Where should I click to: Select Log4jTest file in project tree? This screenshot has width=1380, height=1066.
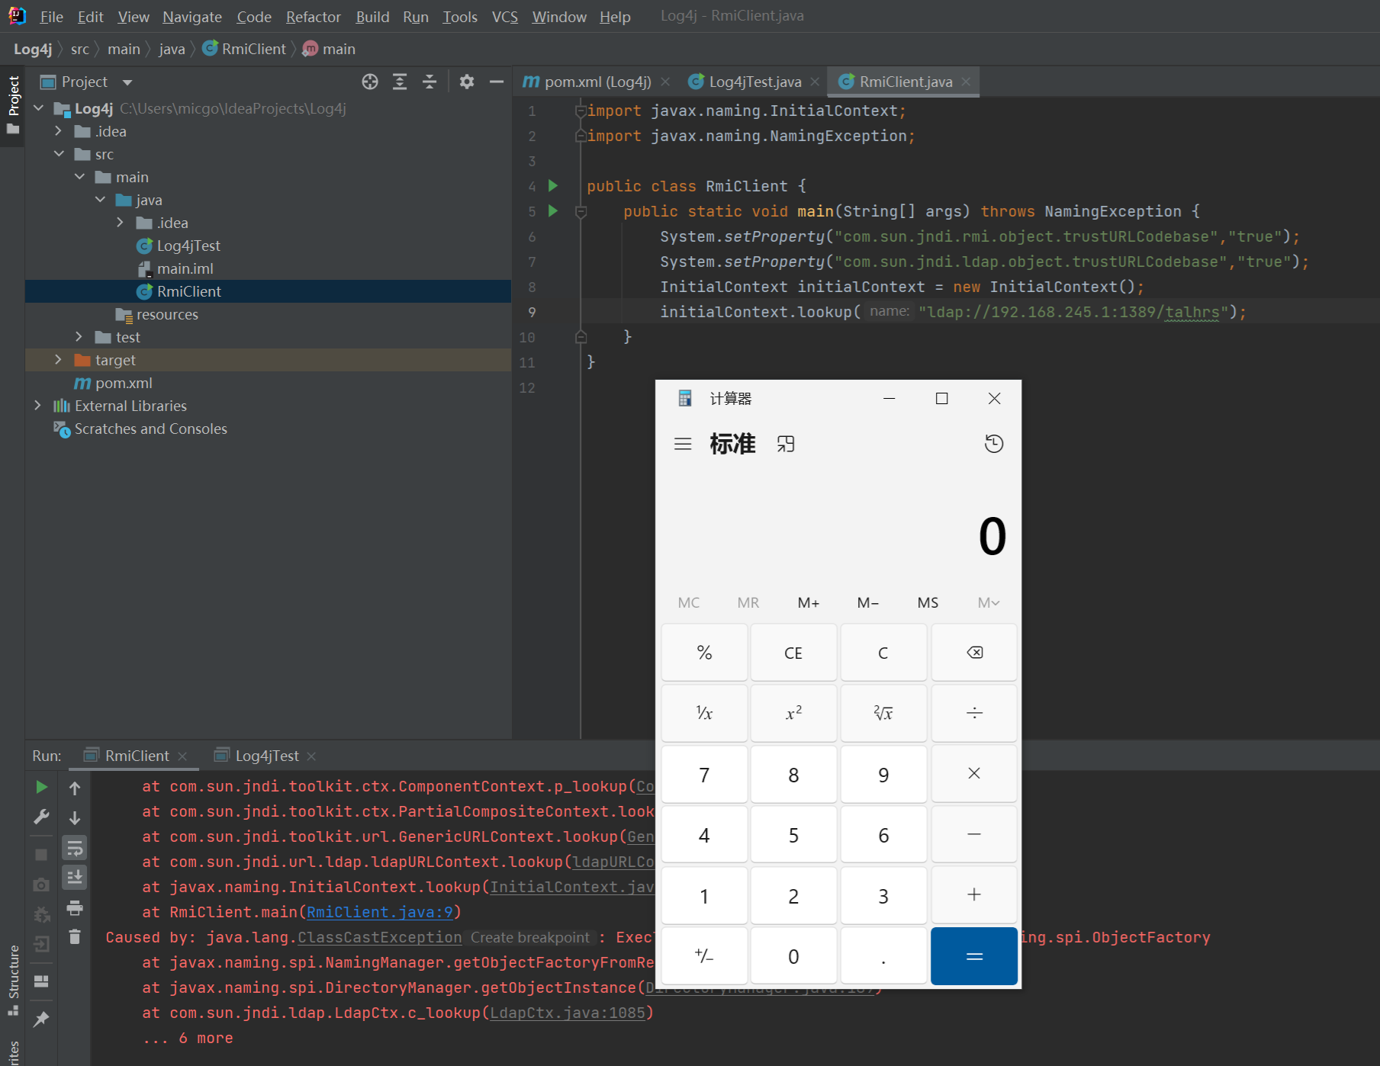(x=188, y=246)
